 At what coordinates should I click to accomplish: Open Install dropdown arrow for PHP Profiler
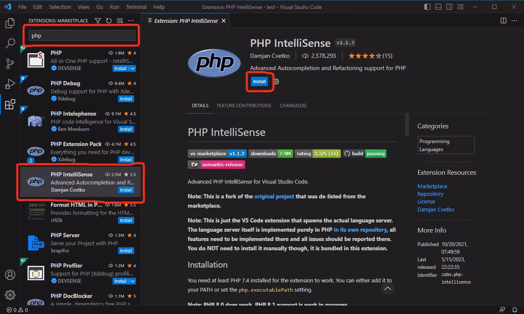(x=132, y=281)
